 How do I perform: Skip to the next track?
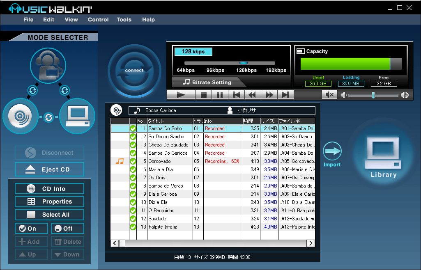pos(285,95)
